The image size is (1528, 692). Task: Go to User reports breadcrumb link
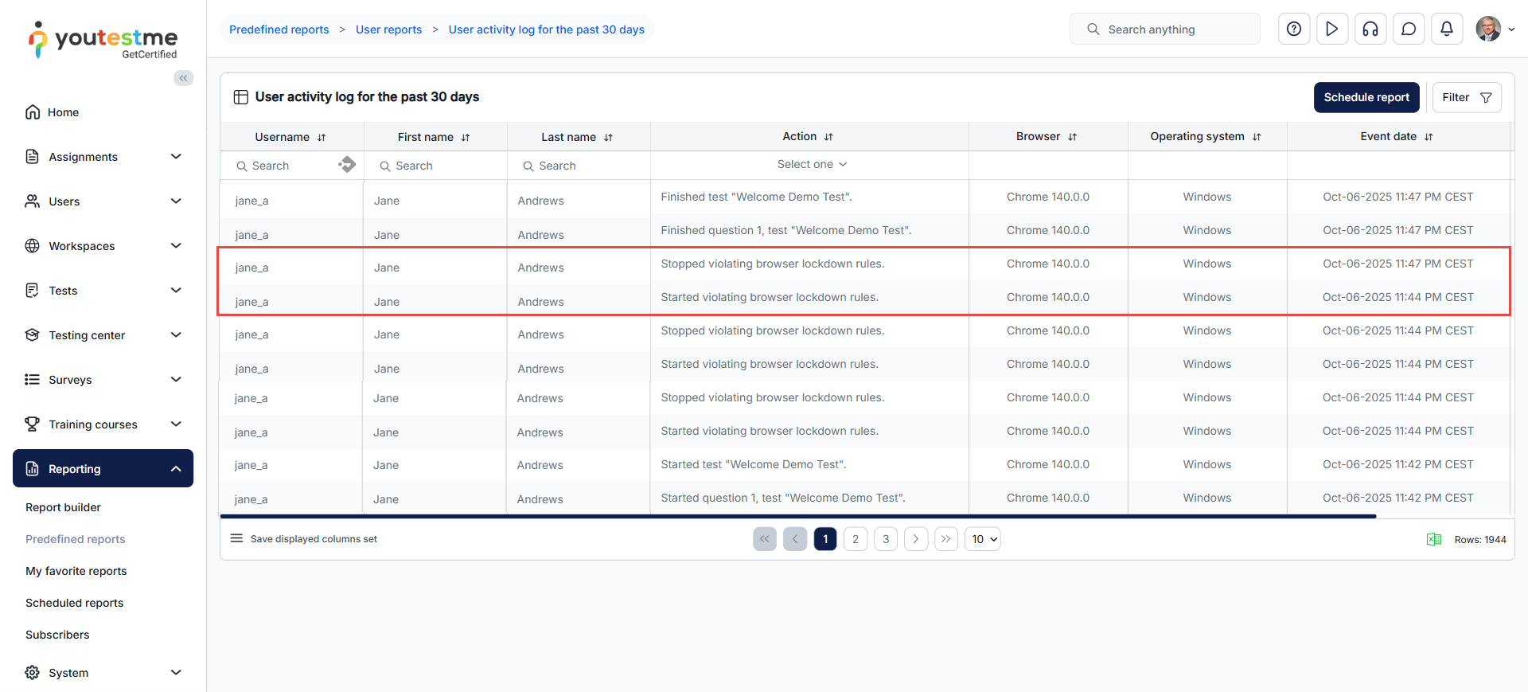(388, 29)
